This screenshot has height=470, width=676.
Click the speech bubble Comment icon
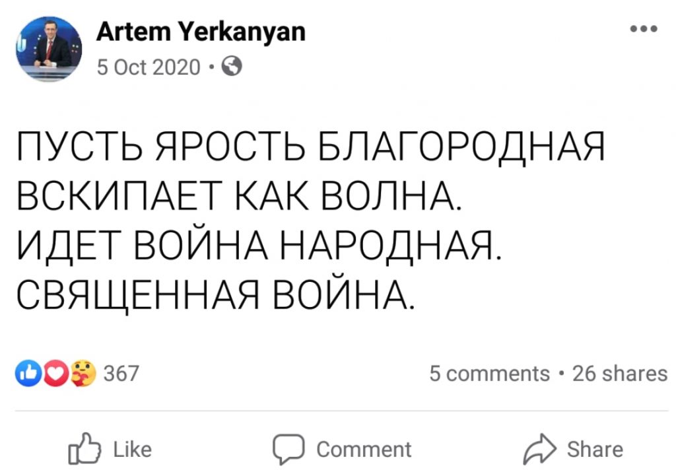coord(289,450)
